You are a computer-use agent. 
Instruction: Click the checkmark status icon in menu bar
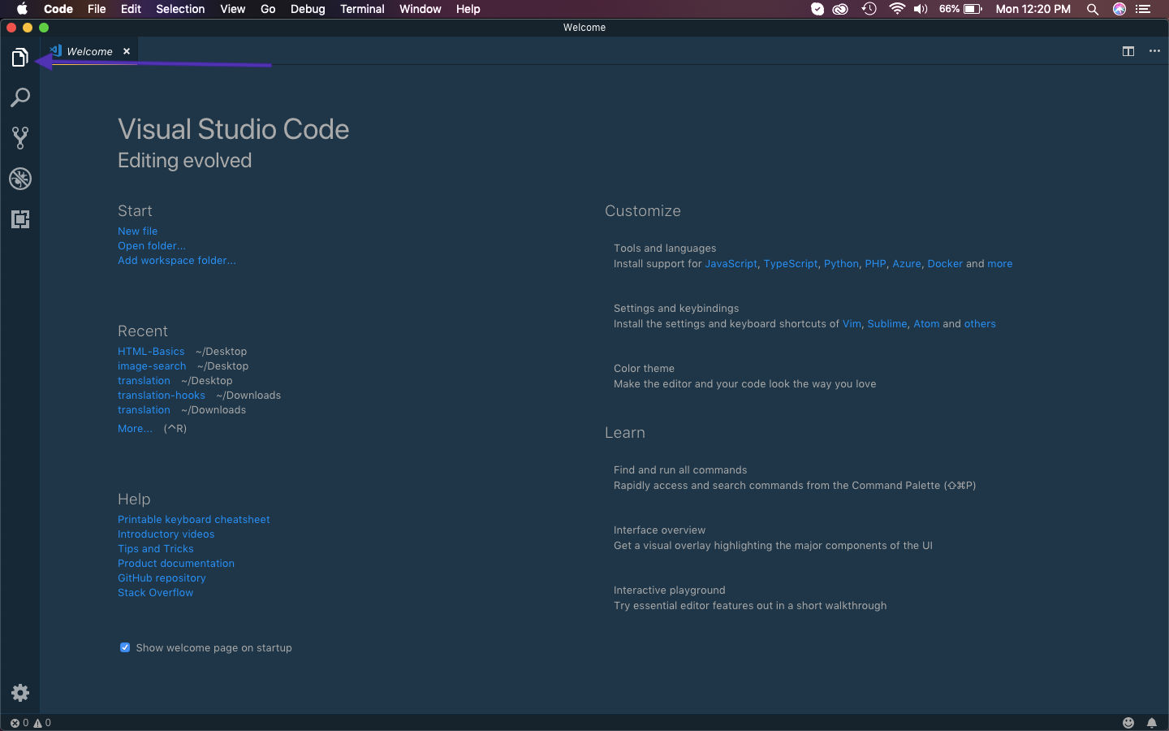click(817, 9)
